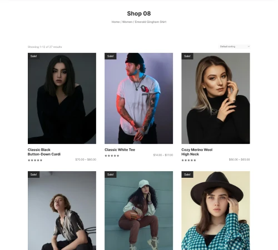This screenshot has width=278, height=250.
Task: Click star rating under Cozy Merino Wool
Action: (188, 161)
